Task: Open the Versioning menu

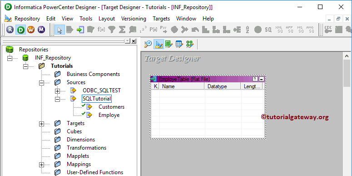Action: (x=134, y=19)
